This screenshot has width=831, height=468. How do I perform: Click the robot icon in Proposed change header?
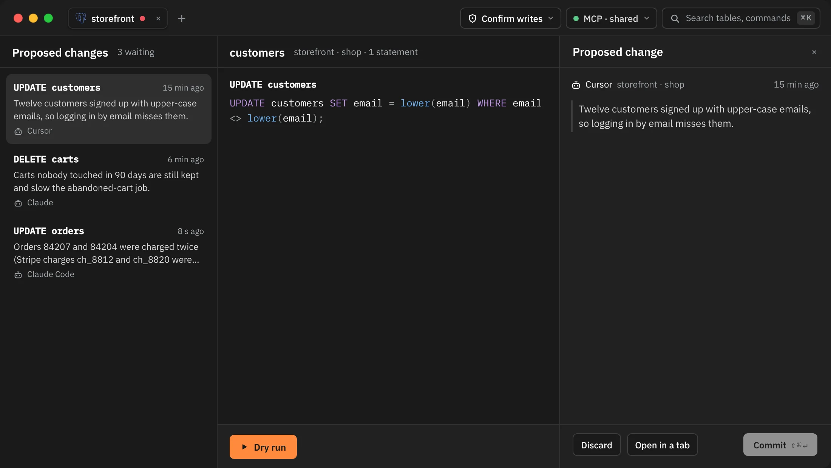[x=576, y=85]
